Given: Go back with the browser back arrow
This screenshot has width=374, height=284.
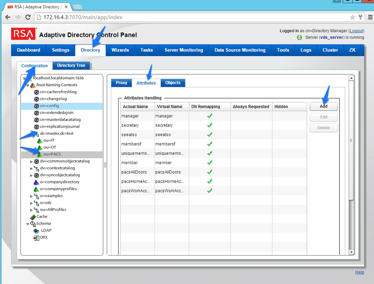Looking at the screenshot, I should click(x=8, y=17).
